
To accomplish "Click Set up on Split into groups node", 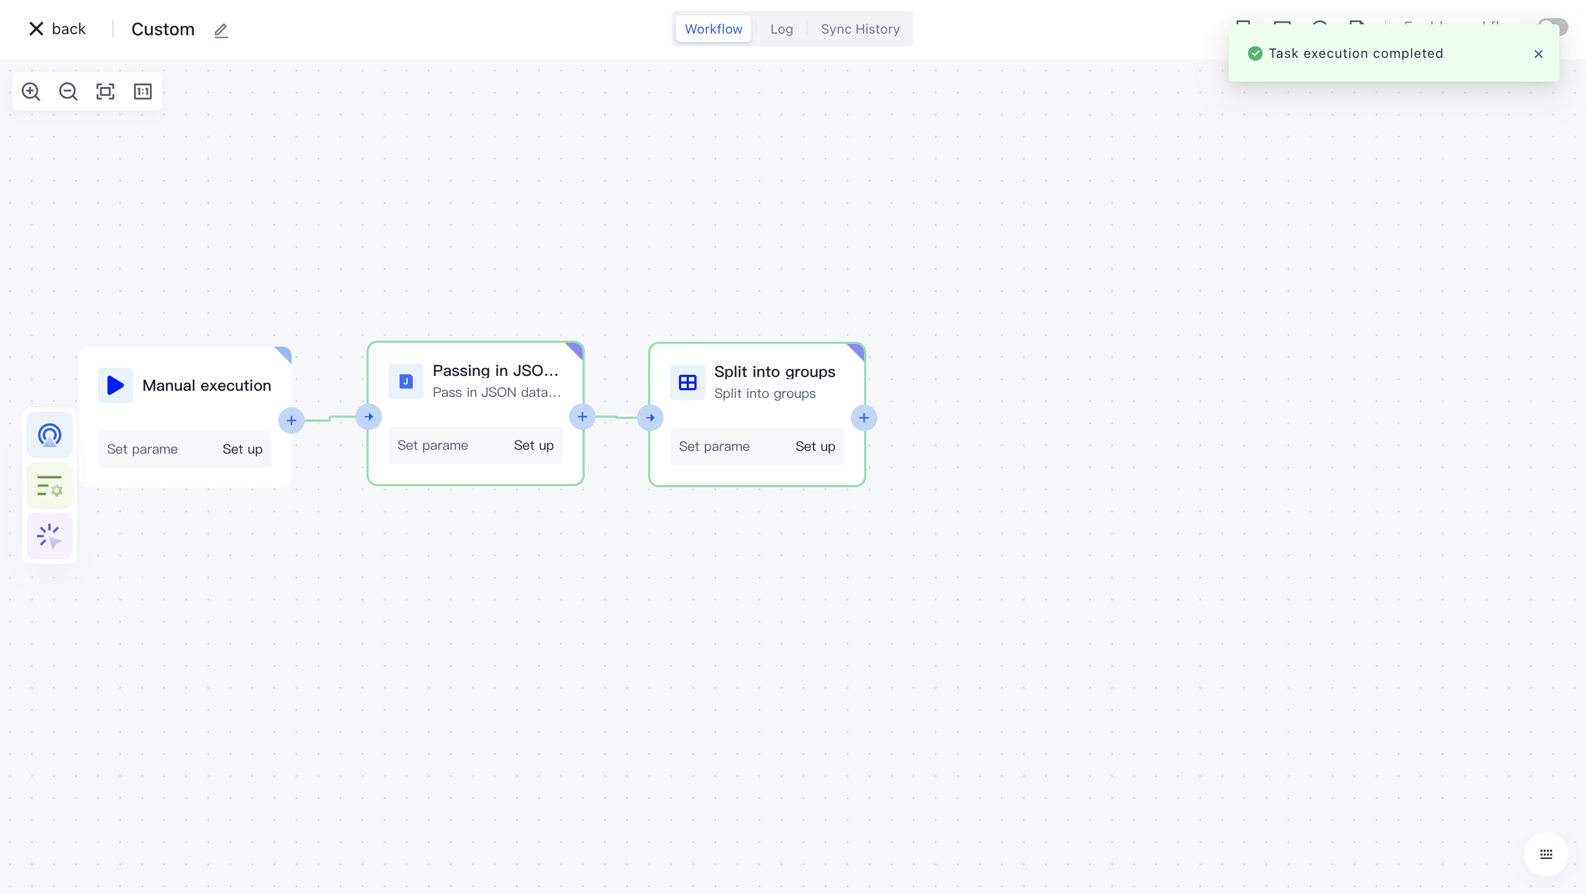I will (815, 446).
